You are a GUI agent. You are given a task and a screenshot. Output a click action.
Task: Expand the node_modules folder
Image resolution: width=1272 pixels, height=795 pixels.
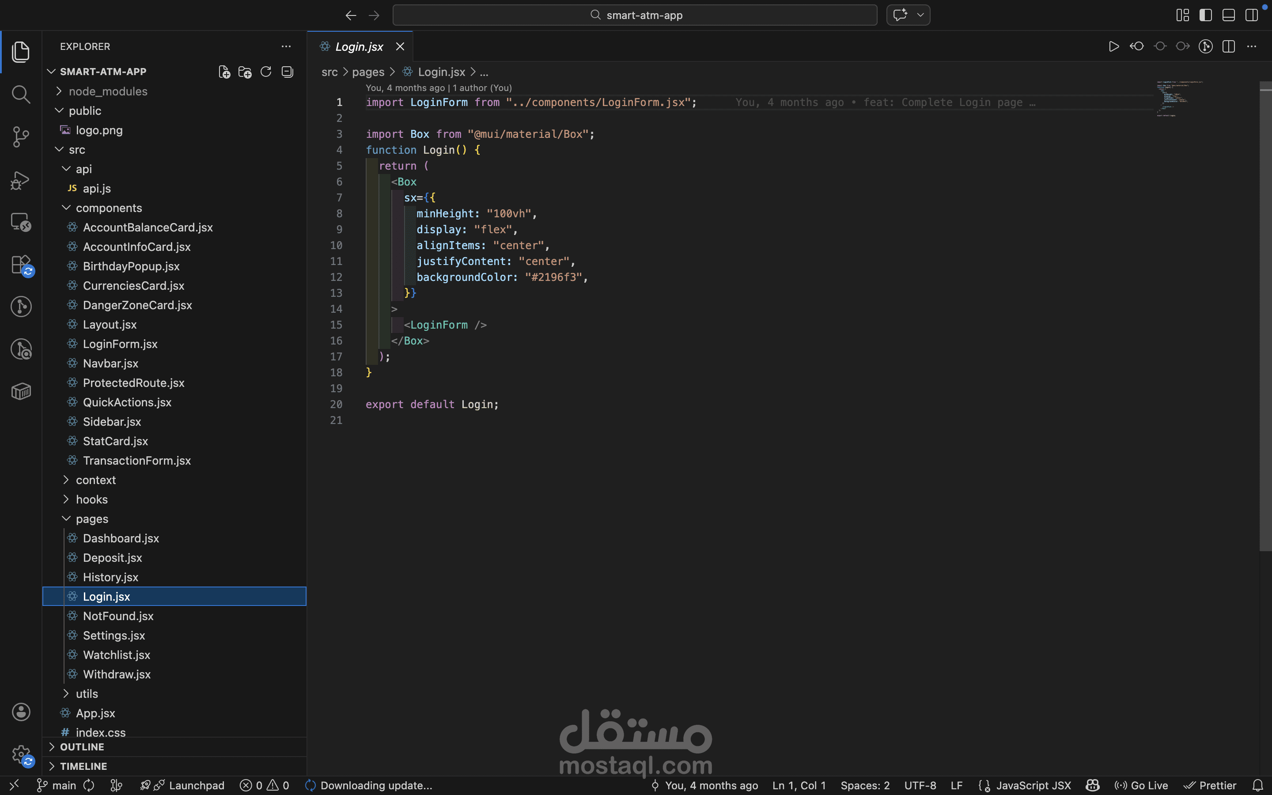point(108,91)
